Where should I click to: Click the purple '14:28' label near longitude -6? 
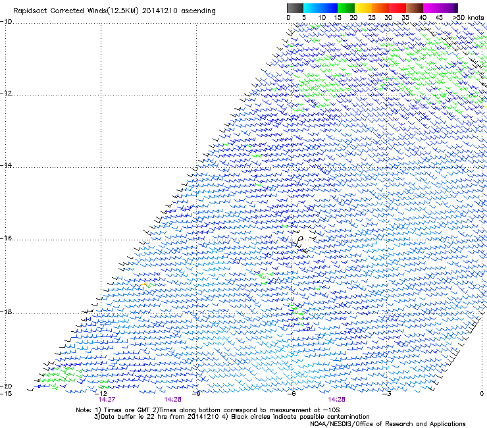[x=337, y=400]
